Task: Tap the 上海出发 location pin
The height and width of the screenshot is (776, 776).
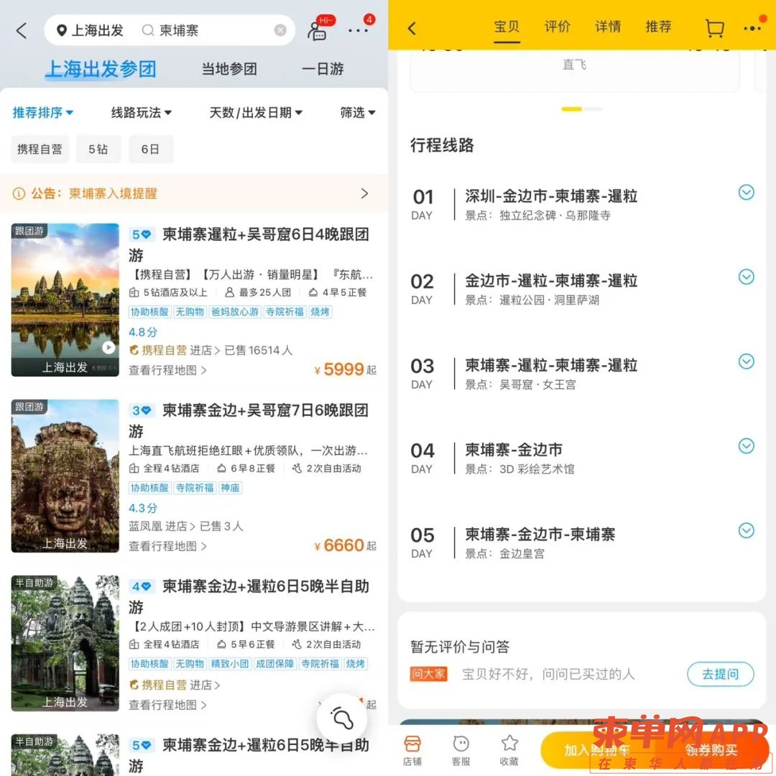Action: (x=61, y=31)
